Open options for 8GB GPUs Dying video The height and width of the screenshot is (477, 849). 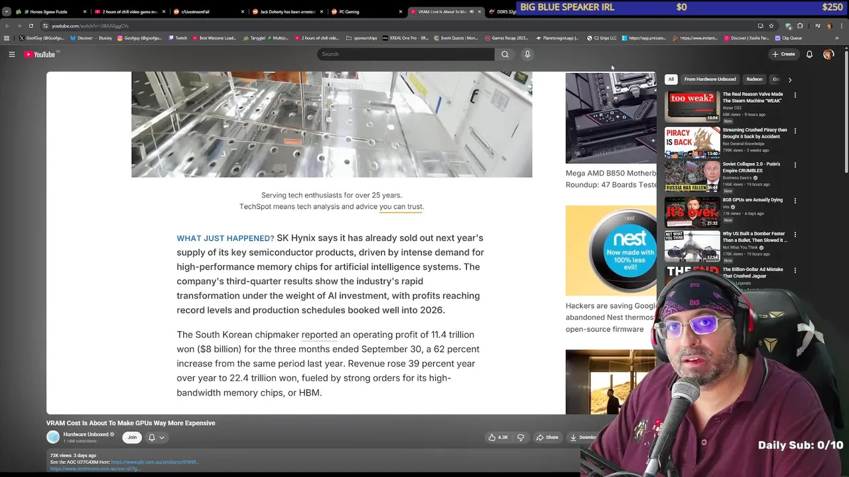pyautogui.click(x=795, y=201)
